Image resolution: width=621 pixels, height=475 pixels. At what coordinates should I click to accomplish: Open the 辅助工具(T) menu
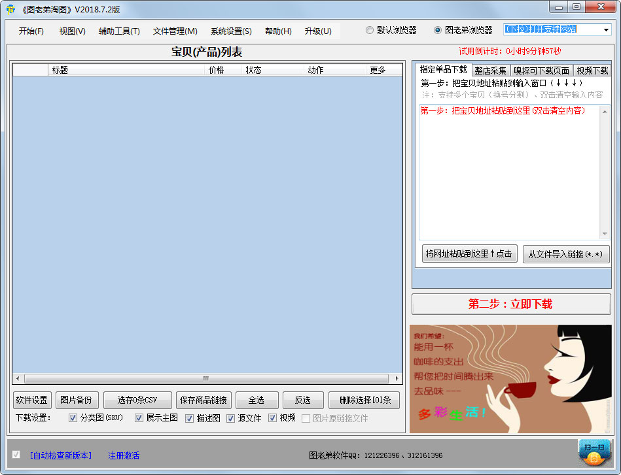(119, 31)
